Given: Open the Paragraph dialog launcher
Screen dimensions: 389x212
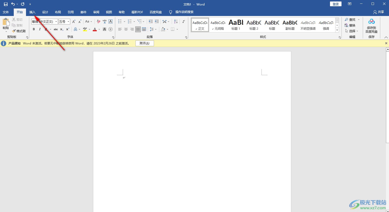Looking at the screenshot, I should (x=186, y=37).
